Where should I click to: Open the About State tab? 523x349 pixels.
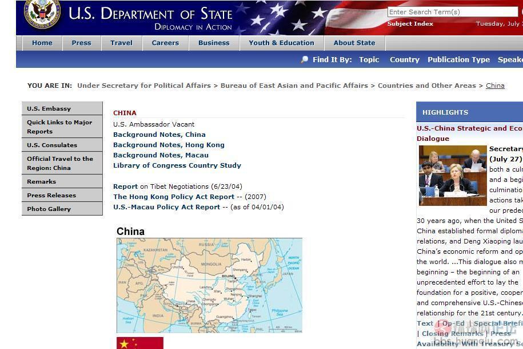(x=354, y=43)
